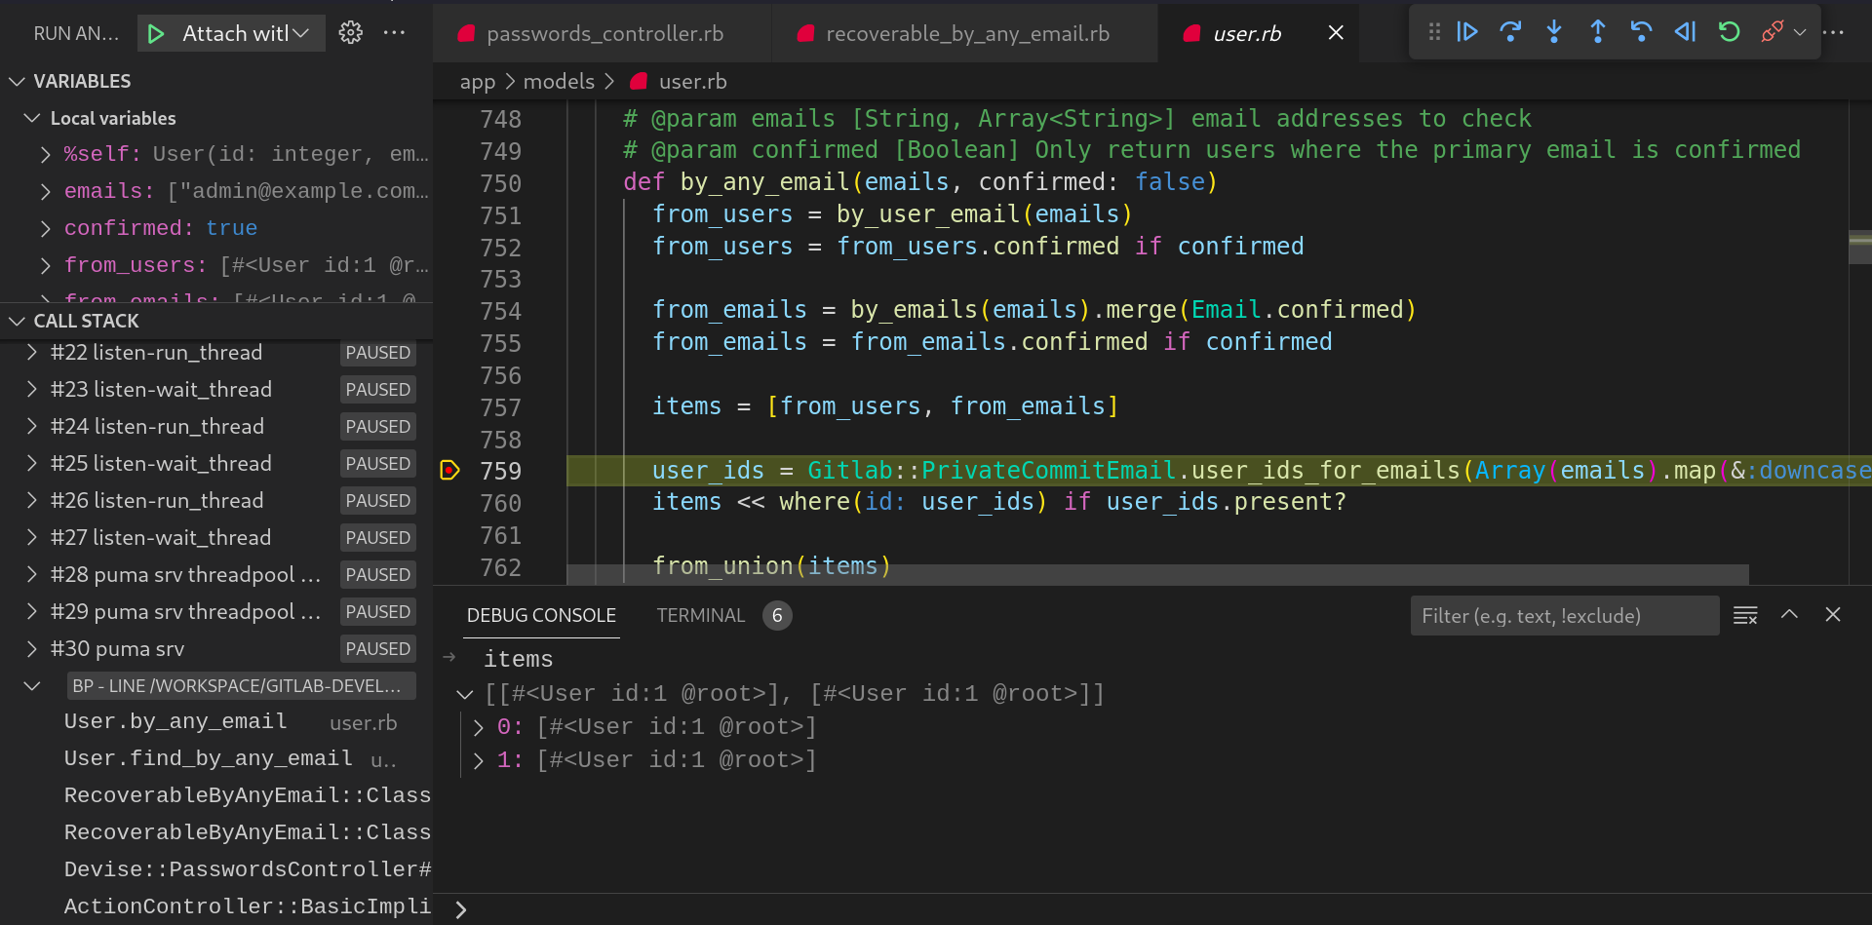The height and width of the screenshot is (925, 1872).
Task: Click the Step Over debug button
Action: pos(1510,32)
